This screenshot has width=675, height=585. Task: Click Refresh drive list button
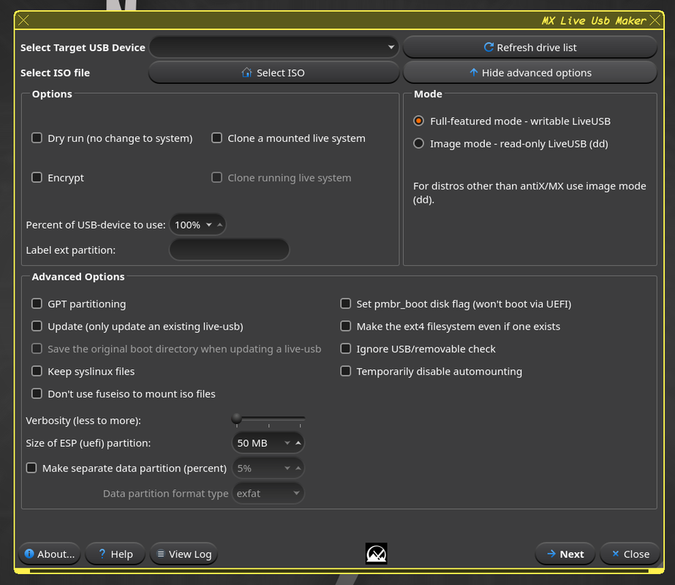[530, 47]
